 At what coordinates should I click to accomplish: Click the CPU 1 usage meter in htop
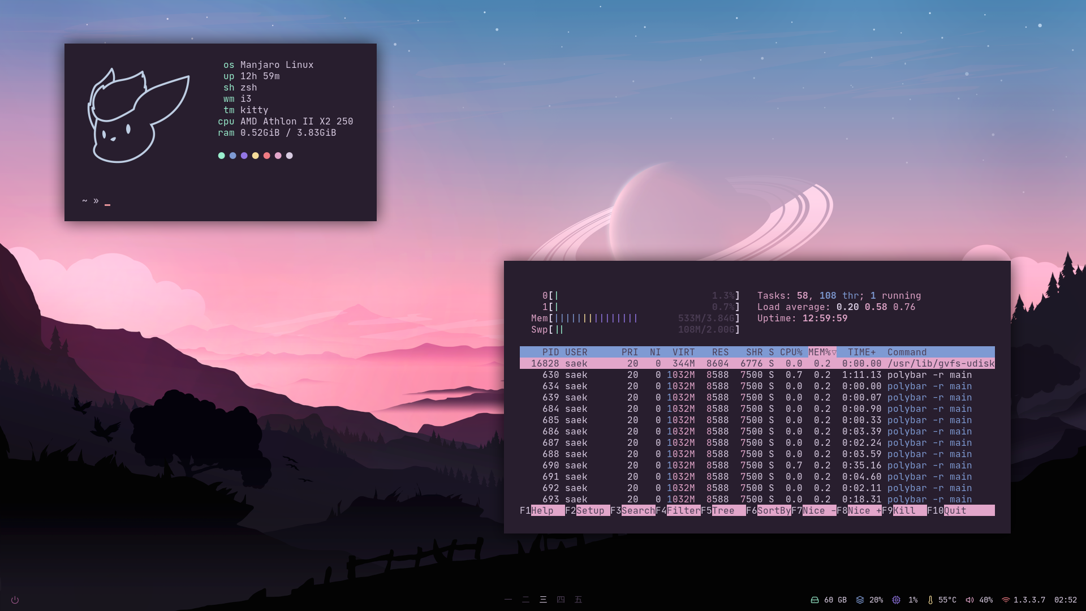pos(641,307)
